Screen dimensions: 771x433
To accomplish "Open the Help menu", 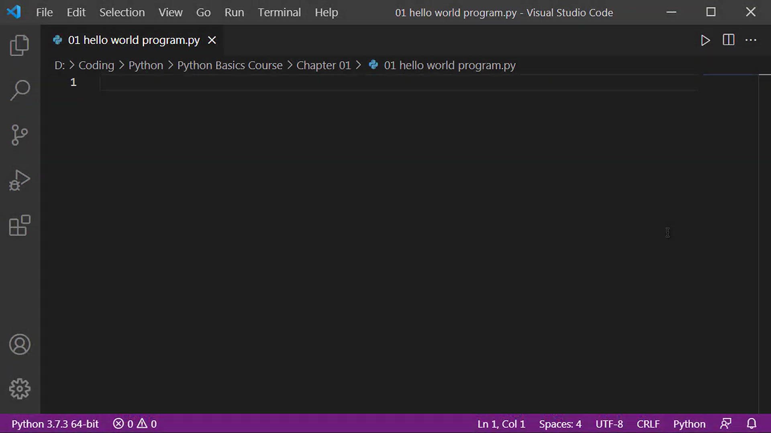I will (x=326, y=12).
